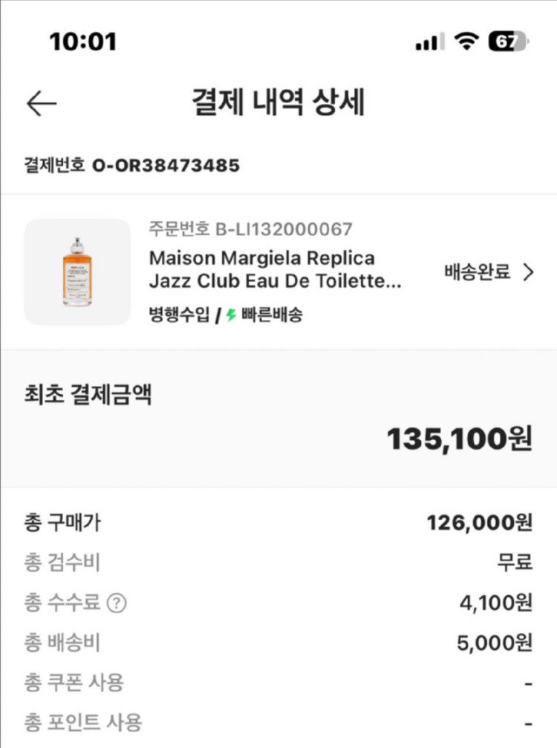The height and width of the screenshot is (748, 557).
Task: Tap the 10:01 clock in status bar
Action: (x=83, y=42)
